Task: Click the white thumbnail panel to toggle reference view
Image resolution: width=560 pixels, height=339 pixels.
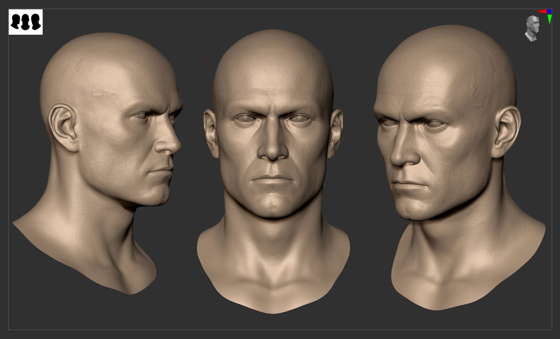Action: tap(26, 21)
